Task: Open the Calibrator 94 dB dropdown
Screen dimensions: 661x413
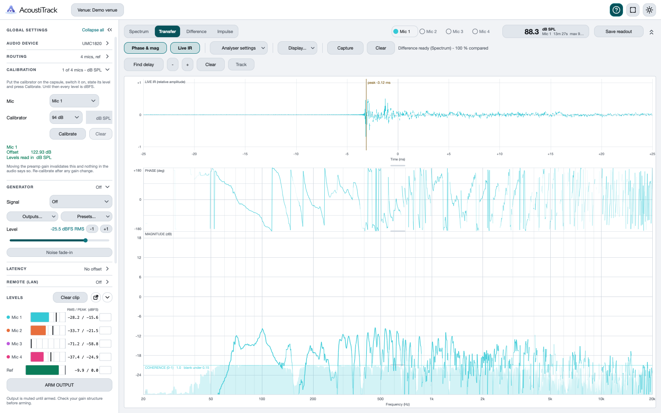Action: 66,117
